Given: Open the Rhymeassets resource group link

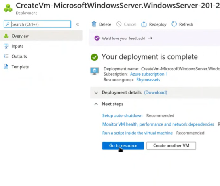Looking at the screenshot, I should point(148,80).
